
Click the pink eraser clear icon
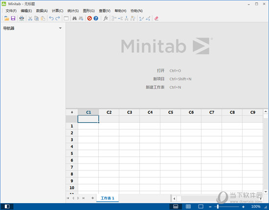157,18
